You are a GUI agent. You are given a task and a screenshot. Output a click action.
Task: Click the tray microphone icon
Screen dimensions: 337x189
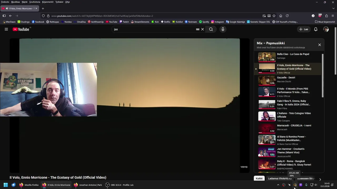click(x=306, y=185)
